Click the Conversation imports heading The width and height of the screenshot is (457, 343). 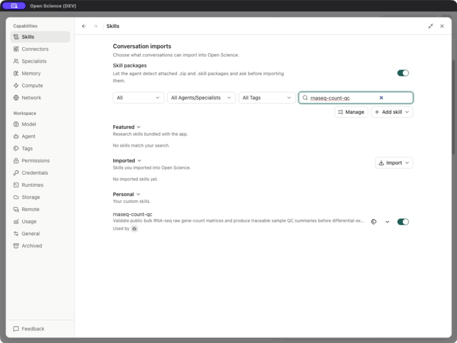[x=142, y=46]
